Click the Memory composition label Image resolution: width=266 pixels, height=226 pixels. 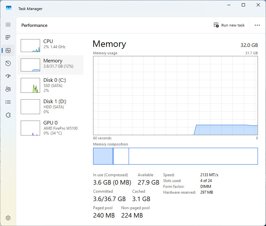[x=111, y=144]
